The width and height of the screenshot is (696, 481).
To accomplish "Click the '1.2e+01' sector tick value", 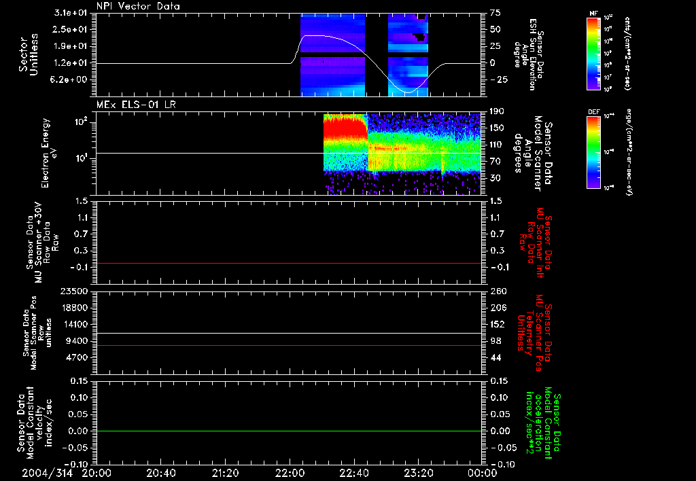I will click(x=72, y=63).
